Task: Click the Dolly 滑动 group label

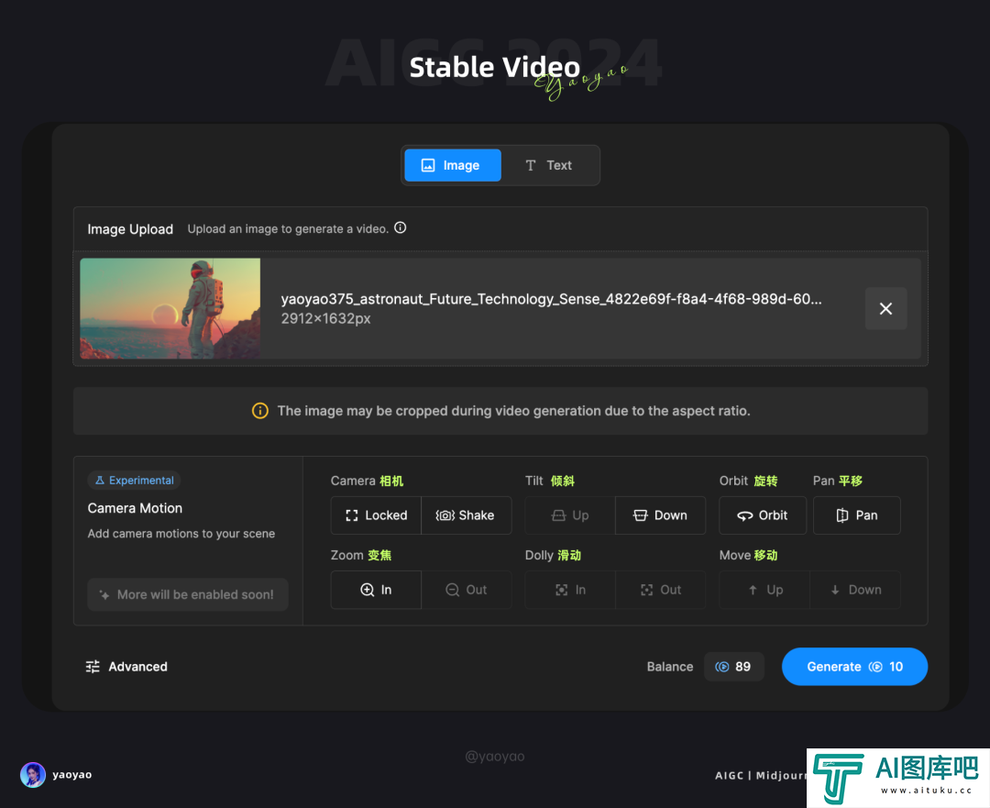Action: pos(553,555)
